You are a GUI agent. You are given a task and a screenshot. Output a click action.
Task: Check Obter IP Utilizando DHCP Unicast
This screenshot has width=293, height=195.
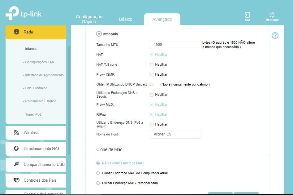[152, 84]
